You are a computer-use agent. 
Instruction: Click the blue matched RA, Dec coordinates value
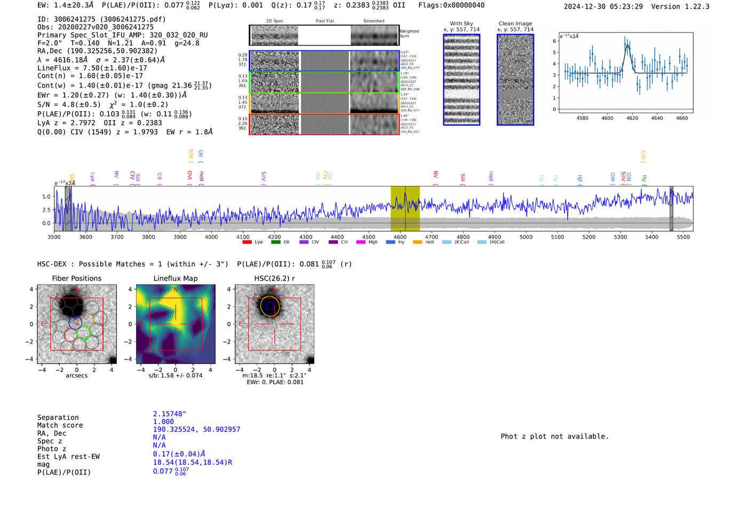pyautogui.click(x=196, y=429)
